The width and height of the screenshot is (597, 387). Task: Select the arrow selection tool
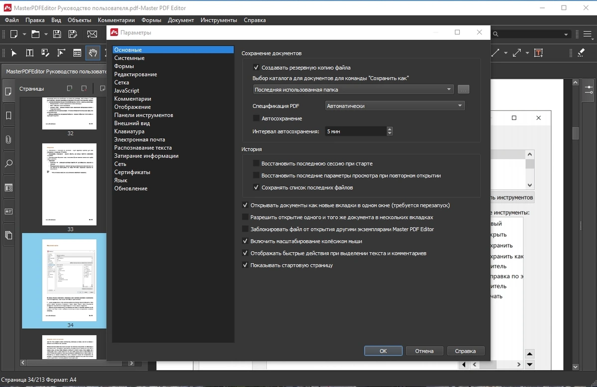tap(14, 52)
